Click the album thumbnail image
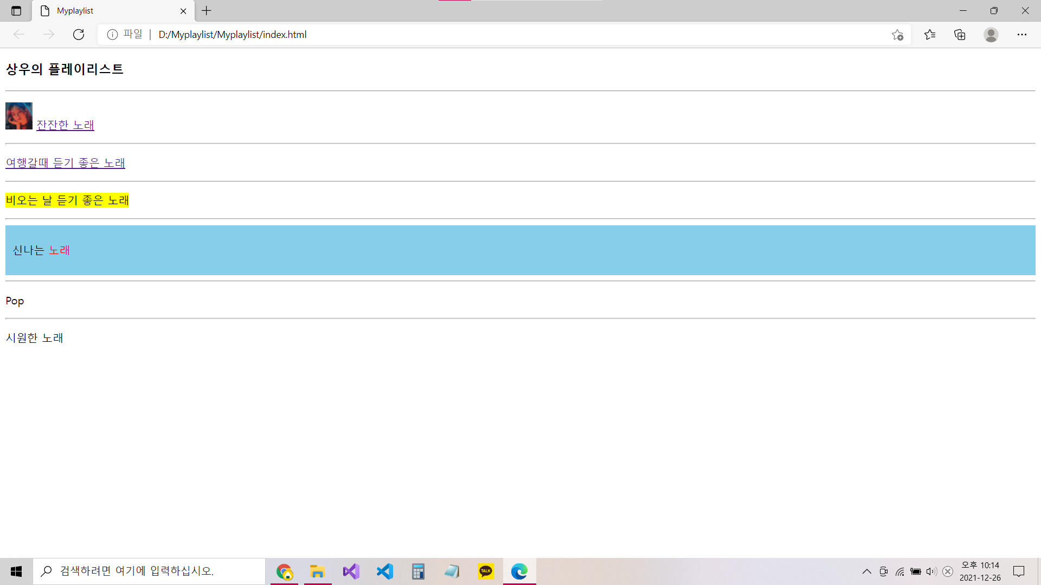 (19, 116)
